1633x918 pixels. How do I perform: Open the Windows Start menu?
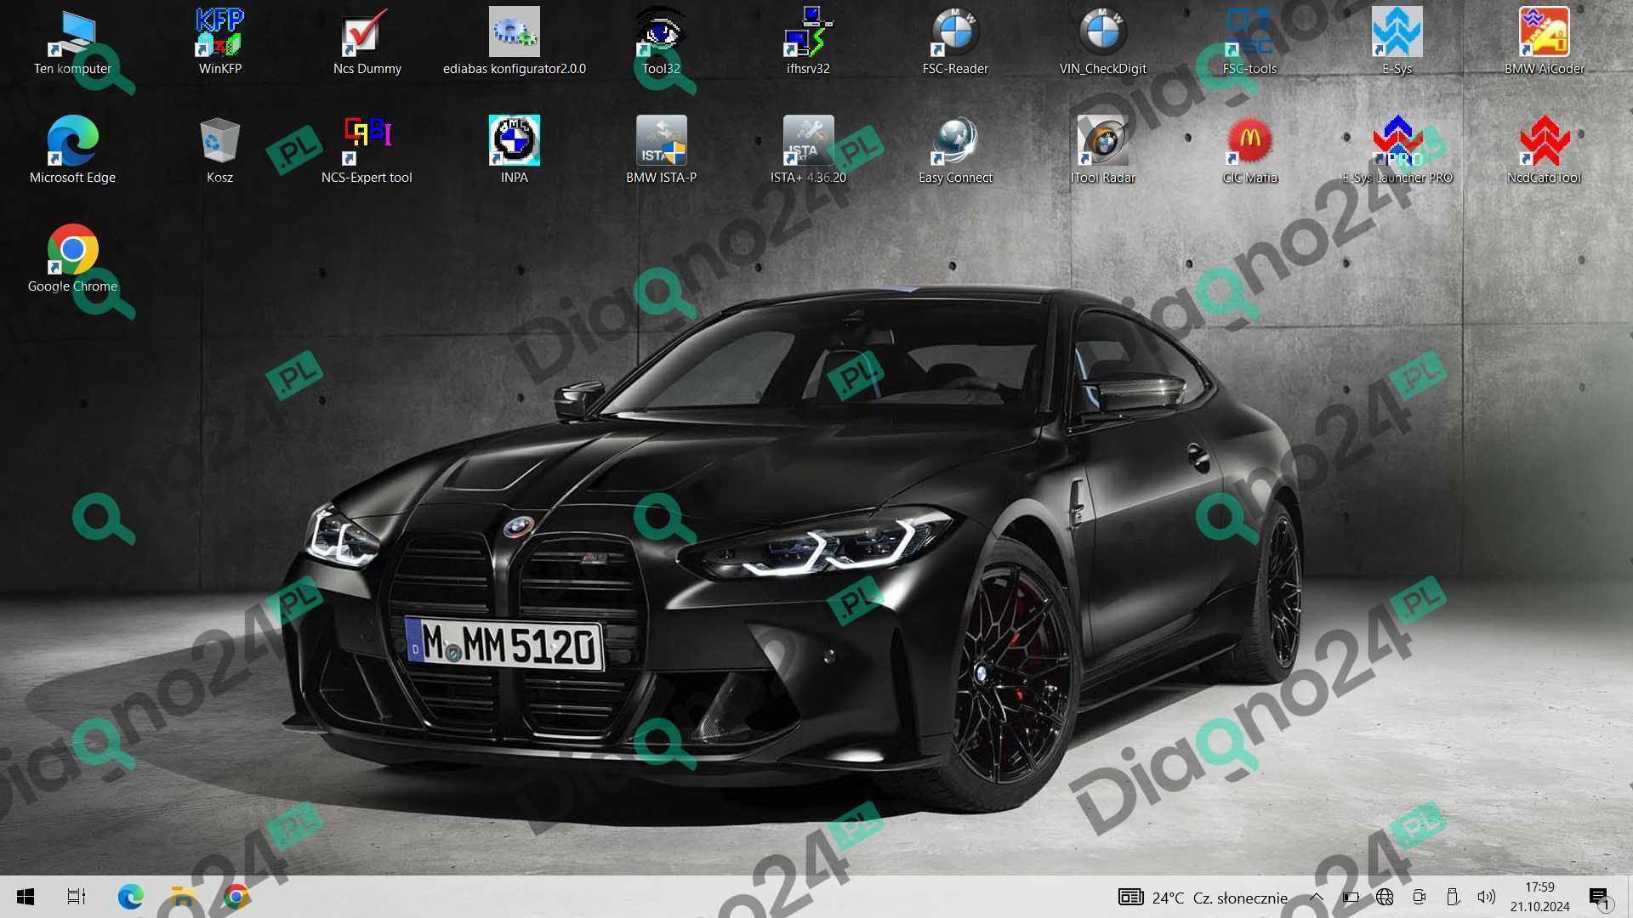(x=26, y=897)
